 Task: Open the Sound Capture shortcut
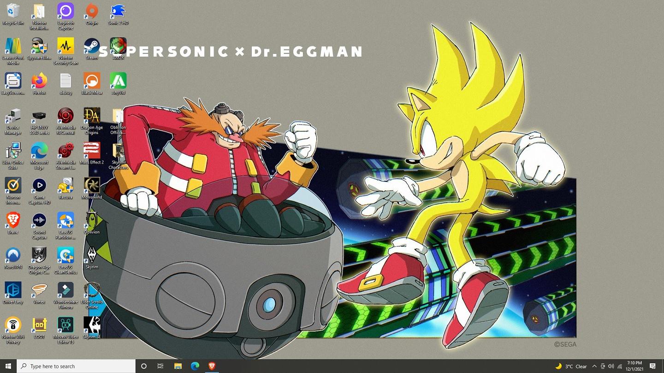tap(39, 226)
